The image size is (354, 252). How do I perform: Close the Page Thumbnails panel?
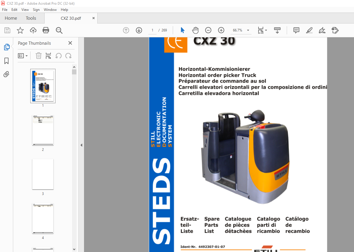(70, 43)
